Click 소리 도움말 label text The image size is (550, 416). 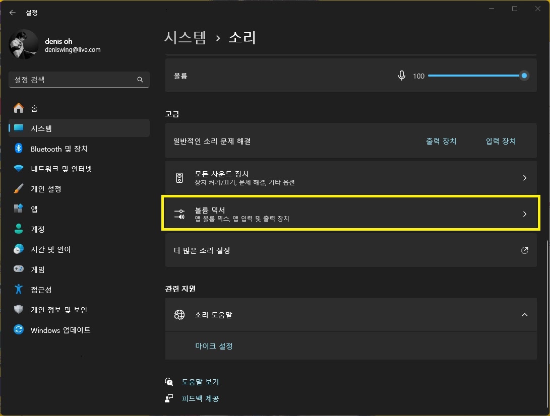pyautogui.click(x=213, y=315)
